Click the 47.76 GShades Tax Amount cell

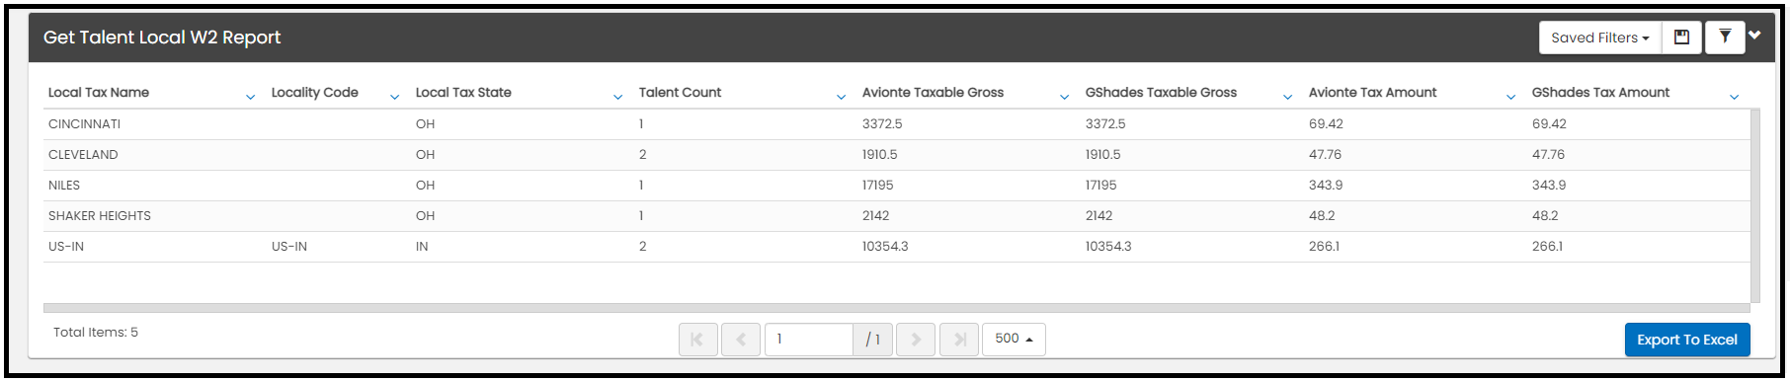(x=1549, y=155)
